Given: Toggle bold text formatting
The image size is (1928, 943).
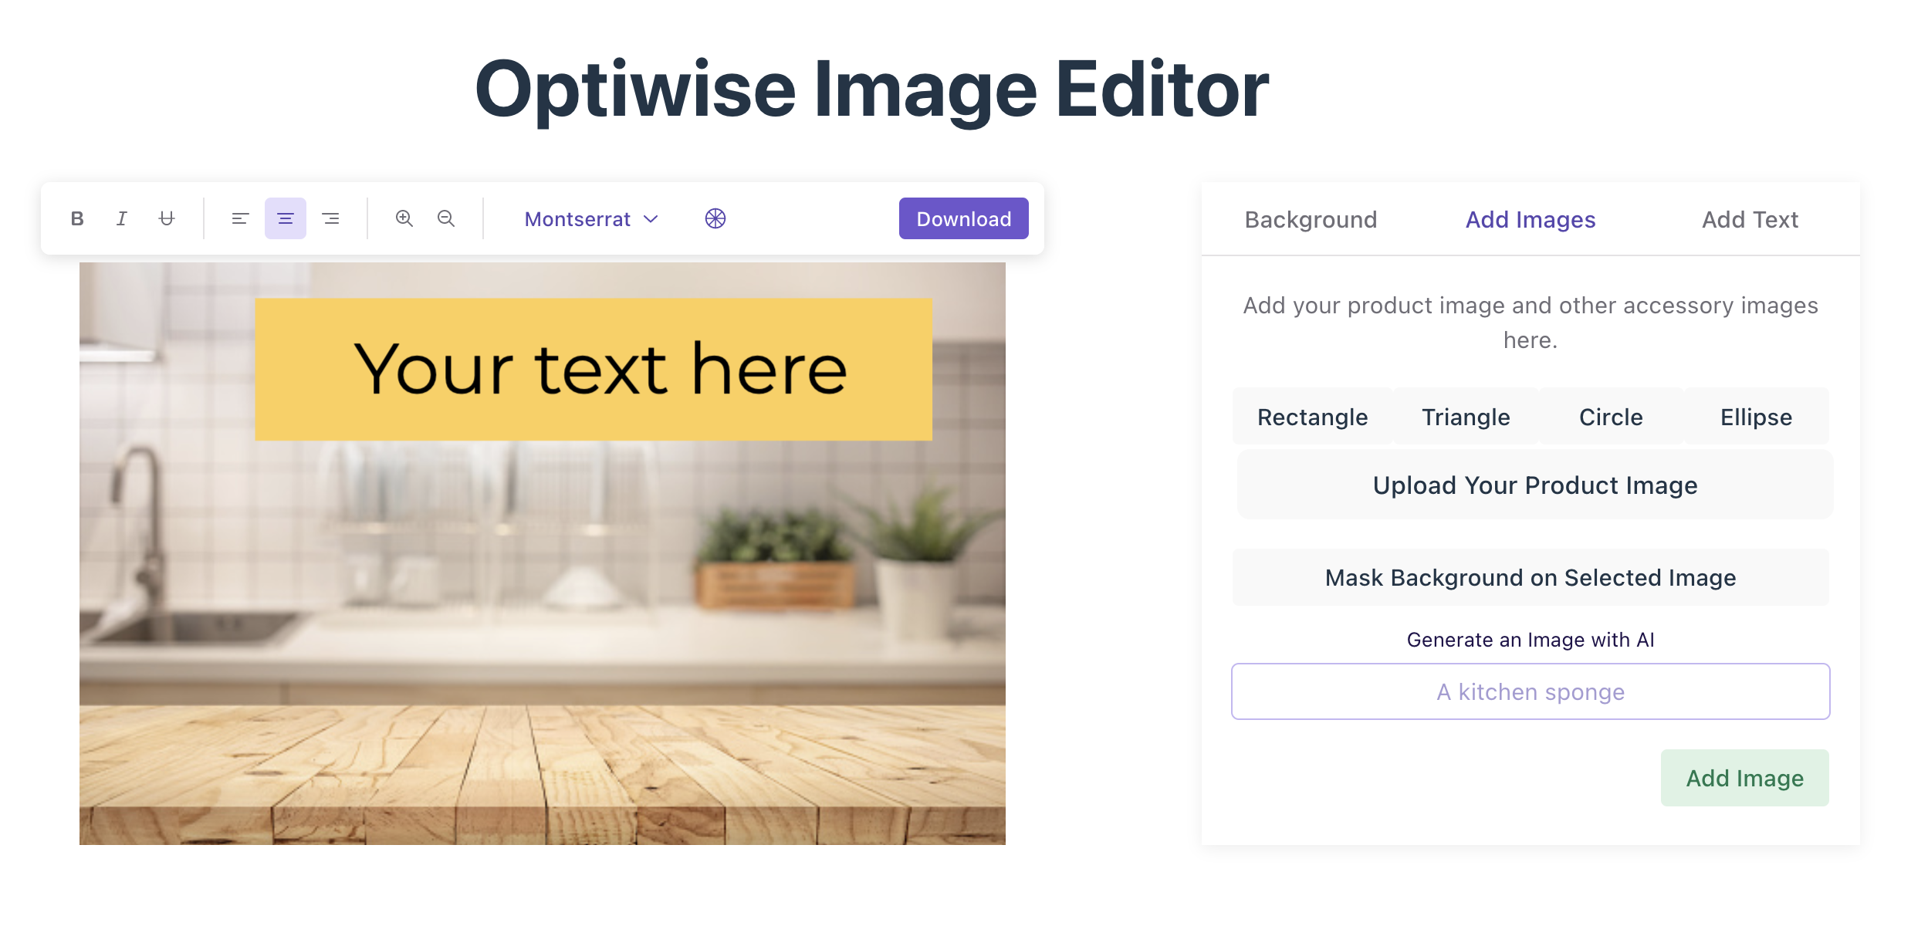Looking at the screenshot, I should coord(77,219).
